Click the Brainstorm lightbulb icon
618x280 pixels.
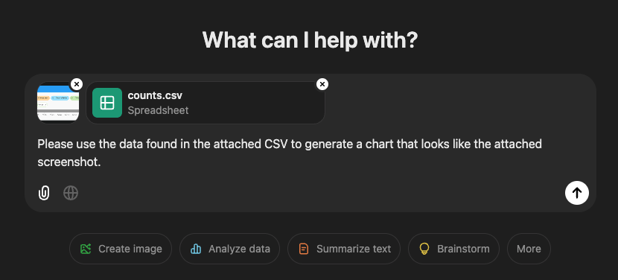coord(424,249)
